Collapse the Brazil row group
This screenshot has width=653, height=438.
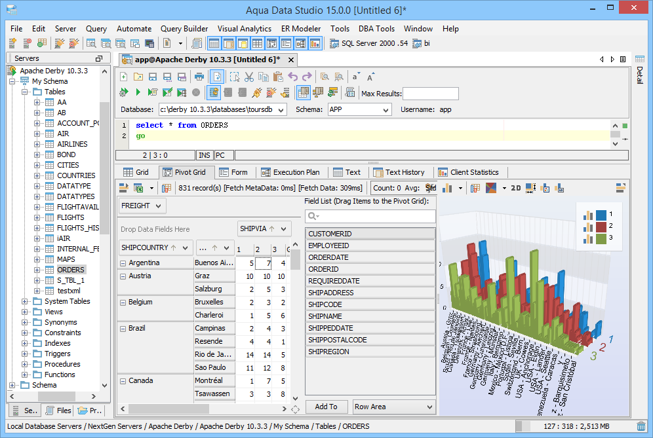(123, 329)
